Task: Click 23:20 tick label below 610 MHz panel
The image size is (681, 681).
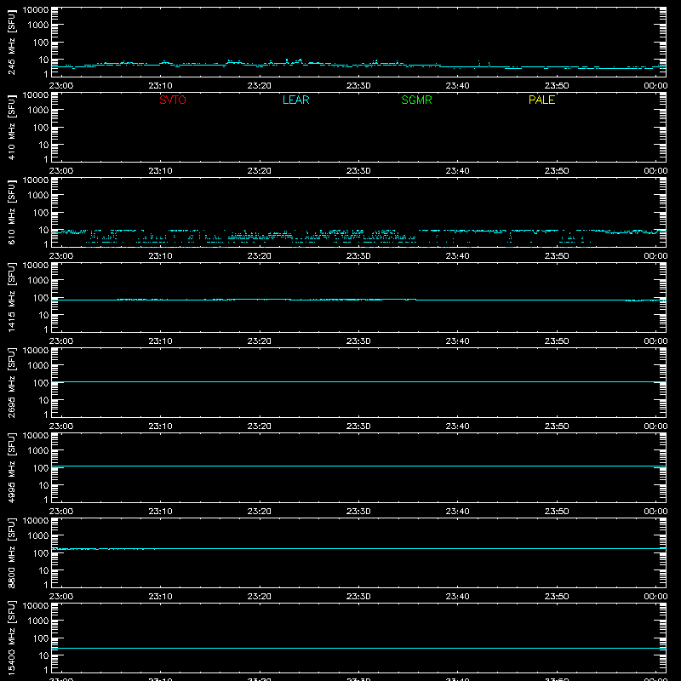Action: pyautogui.click(x=260, y=256)
